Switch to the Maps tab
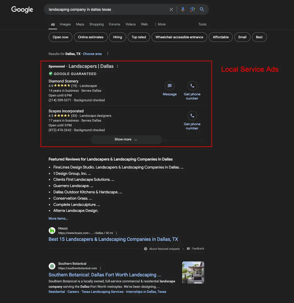This screenshot has width=294, height=303. pyautogui.click(x=80, y=24)
